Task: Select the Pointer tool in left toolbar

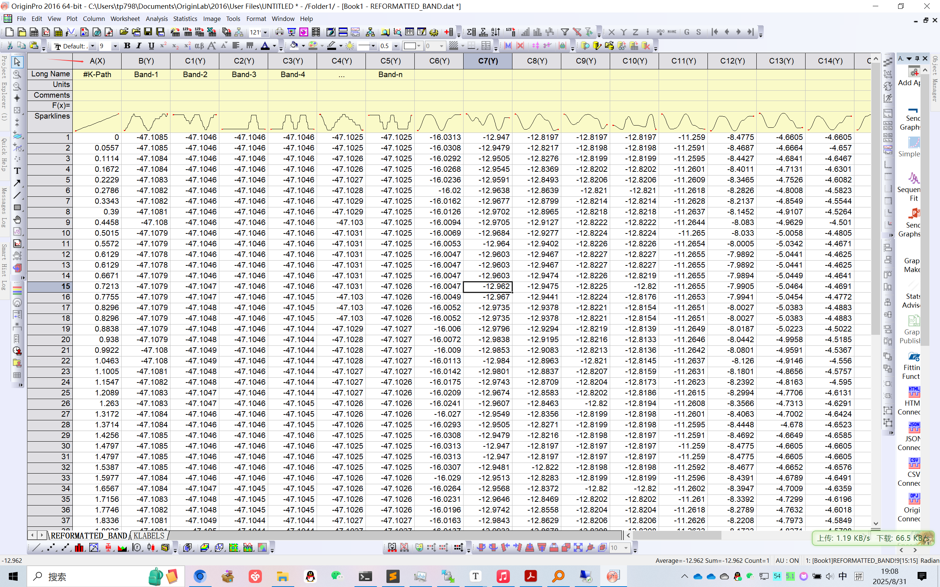Action: coord(17,62)
